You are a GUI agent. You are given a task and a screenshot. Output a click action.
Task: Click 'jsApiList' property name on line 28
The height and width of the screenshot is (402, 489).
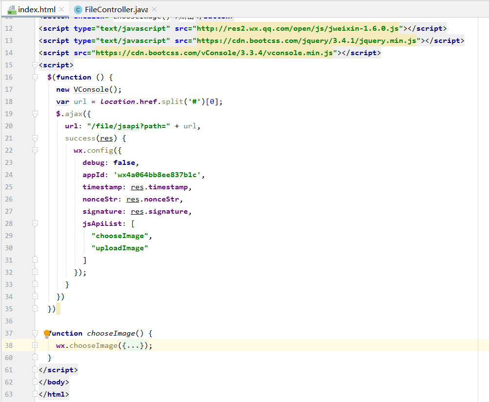point(102,223)
